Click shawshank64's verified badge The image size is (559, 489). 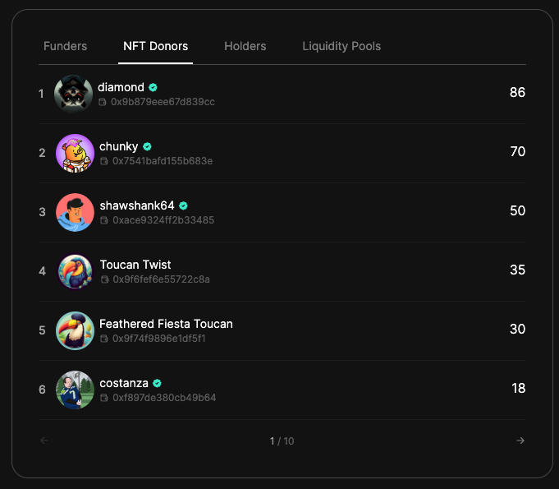coord(183,206)
